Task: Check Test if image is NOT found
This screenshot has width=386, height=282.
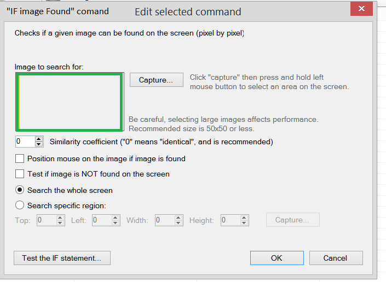Action: pos(20,174)
